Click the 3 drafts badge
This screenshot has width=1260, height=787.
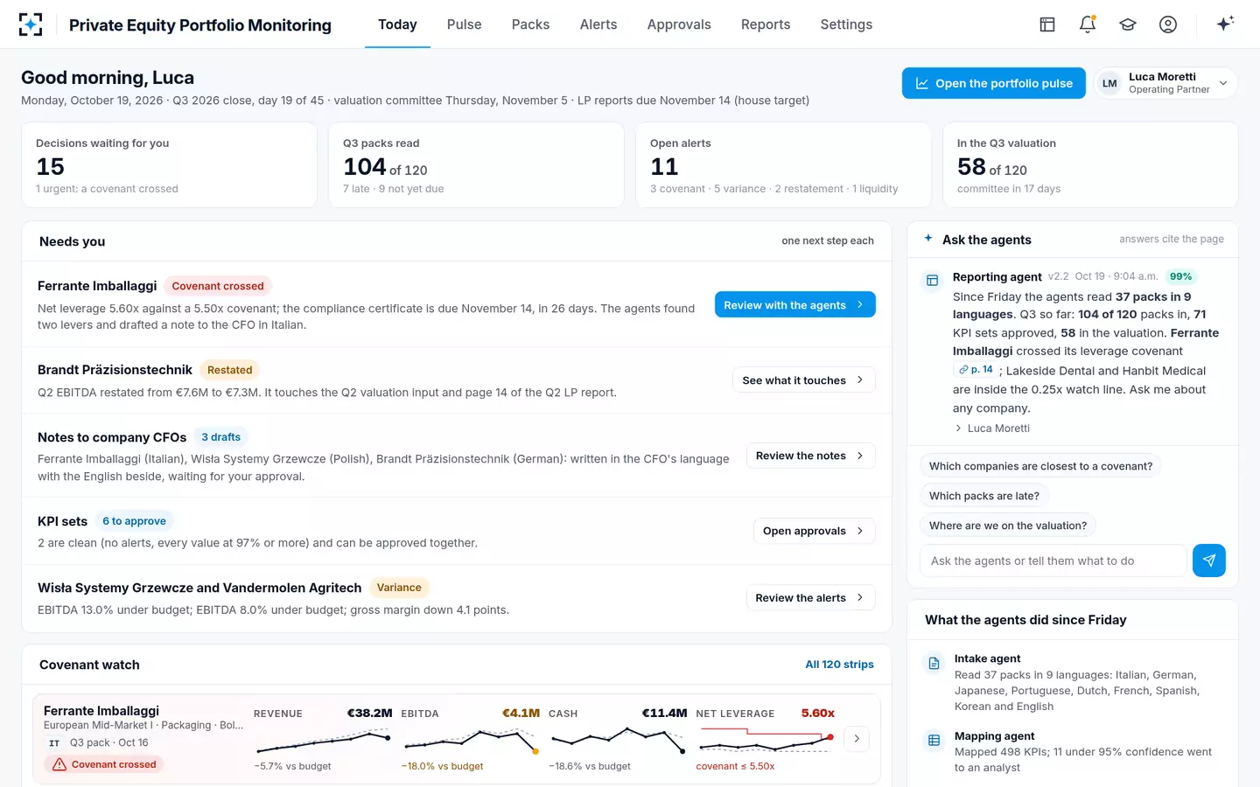(220, 437)
